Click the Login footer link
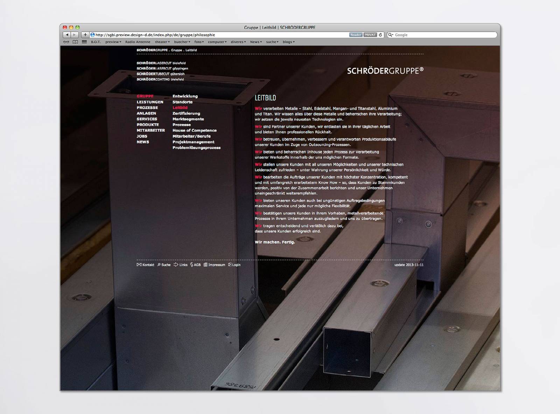The height and width of the screenshot is (414, 560). [x=234, y=265]
